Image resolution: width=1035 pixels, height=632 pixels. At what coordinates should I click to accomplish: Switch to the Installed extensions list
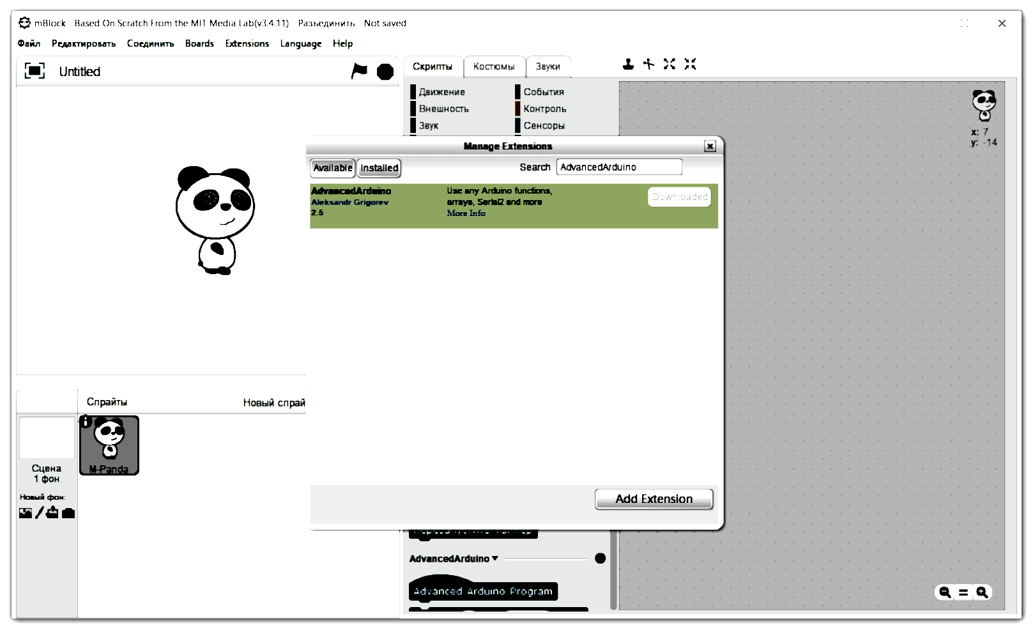[379, 168]
